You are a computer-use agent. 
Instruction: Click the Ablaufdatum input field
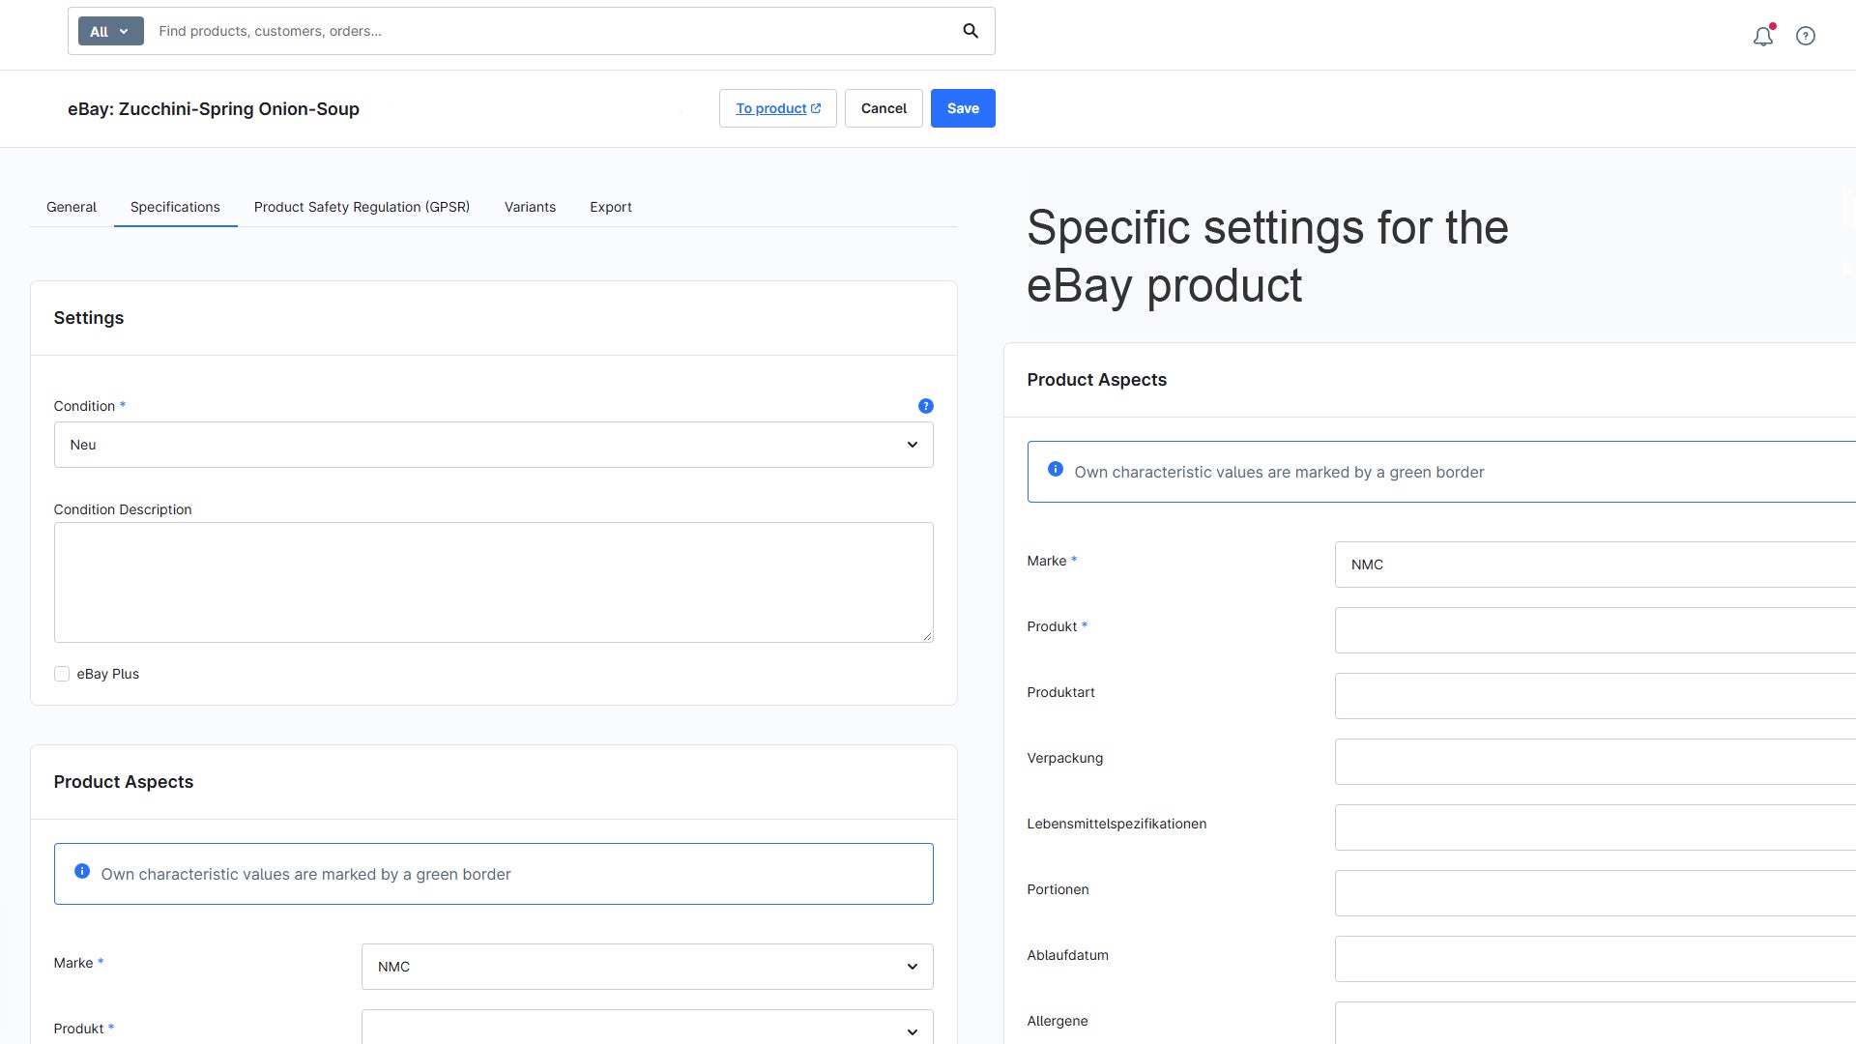coord(1595,959)
